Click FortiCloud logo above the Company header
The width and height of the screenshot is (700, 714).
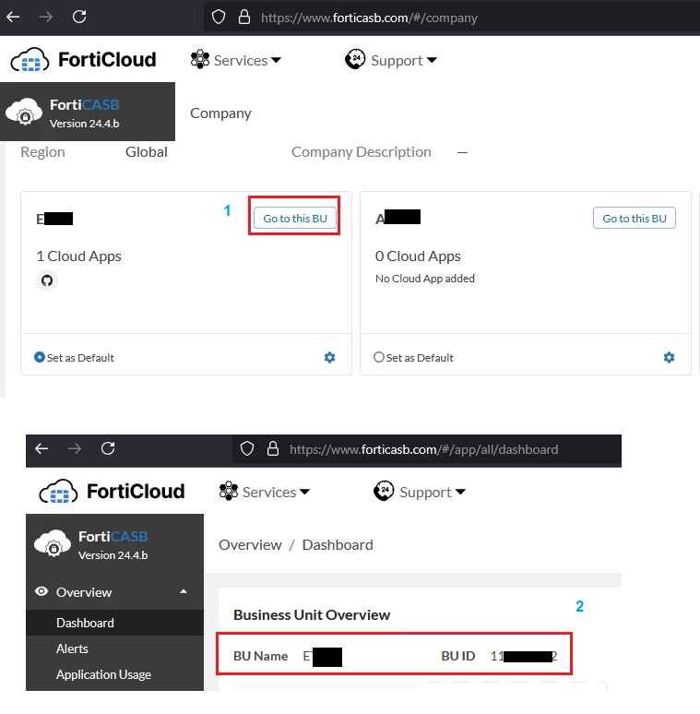(83, 60)
